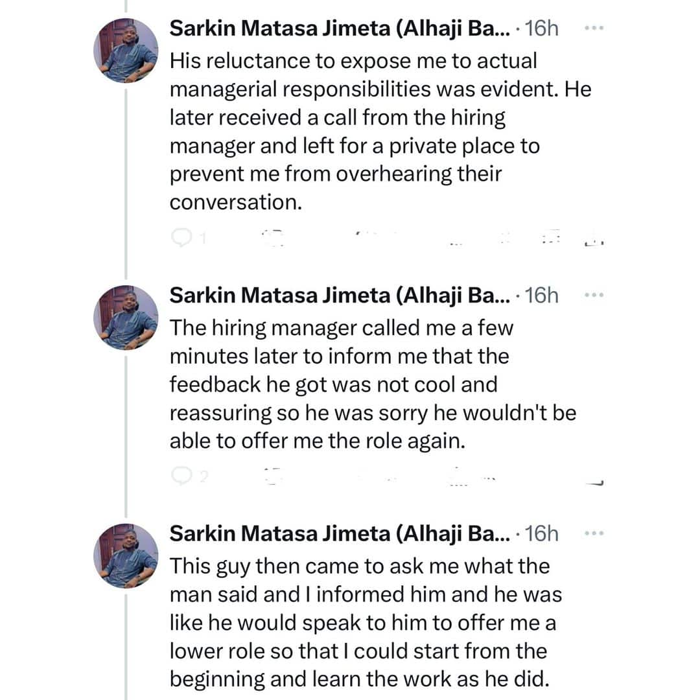This screenshot has height=700, width=700.
Task: Tap the avatar next to the feedback tweet
Action: tap(126, 318)
